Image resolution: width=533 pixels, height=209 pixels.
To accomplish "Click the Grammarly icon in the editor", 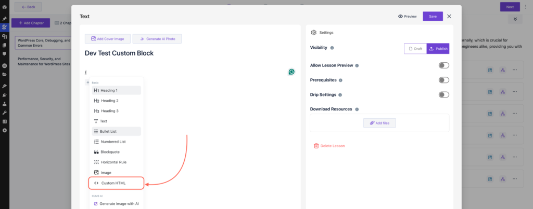I will pos(292,72).
